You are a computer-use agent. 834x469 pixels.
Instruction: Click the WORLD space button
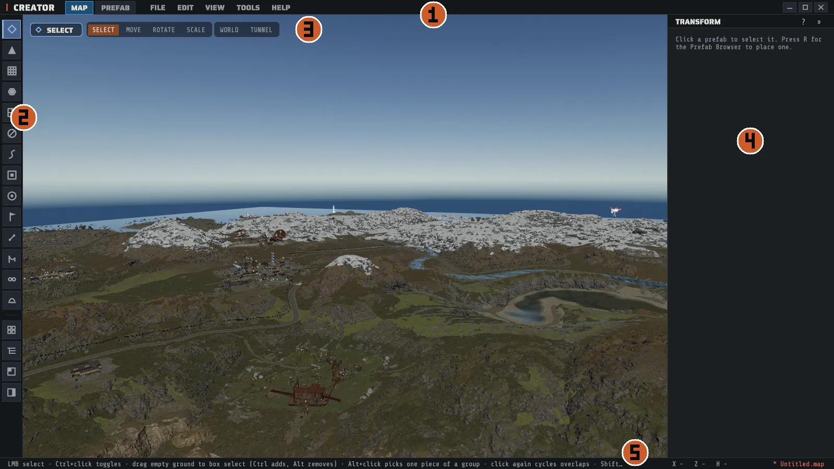click(x=229, y=30)
